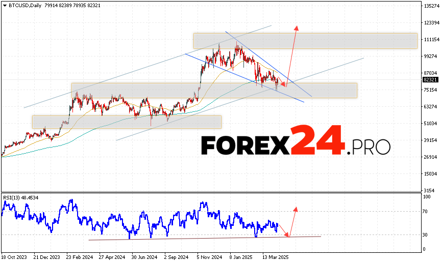The height and width of the screenshot is (263, 442).
Task: Open the FOREX24.PRO watermark link
Action: click(296, 142)
